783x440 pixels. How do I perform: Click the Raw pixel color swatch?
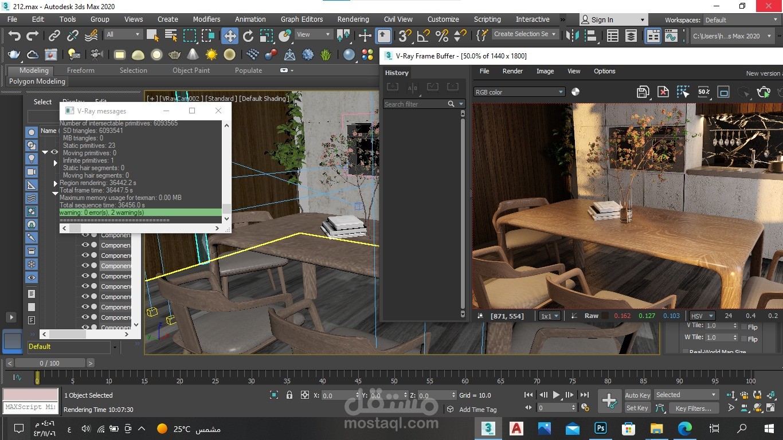[605, 316]
